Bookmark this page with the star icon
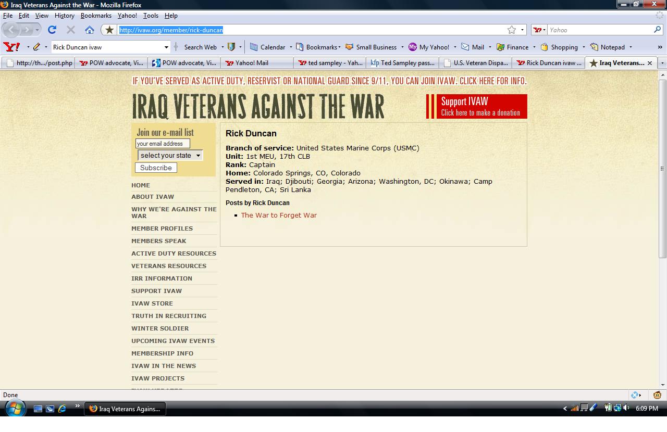 pyautogui.click(x=512, y=30)
